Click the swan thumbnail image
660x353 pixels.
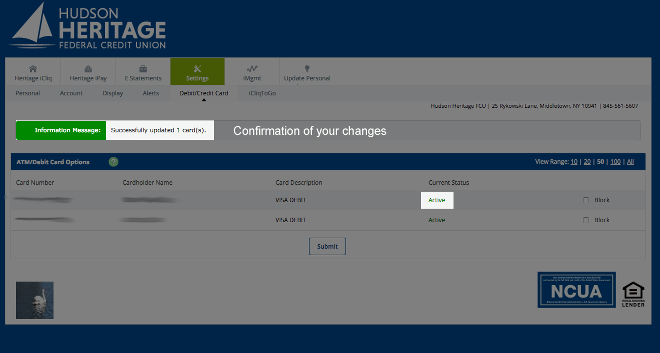pyautogui.click(x=34, y=300)
